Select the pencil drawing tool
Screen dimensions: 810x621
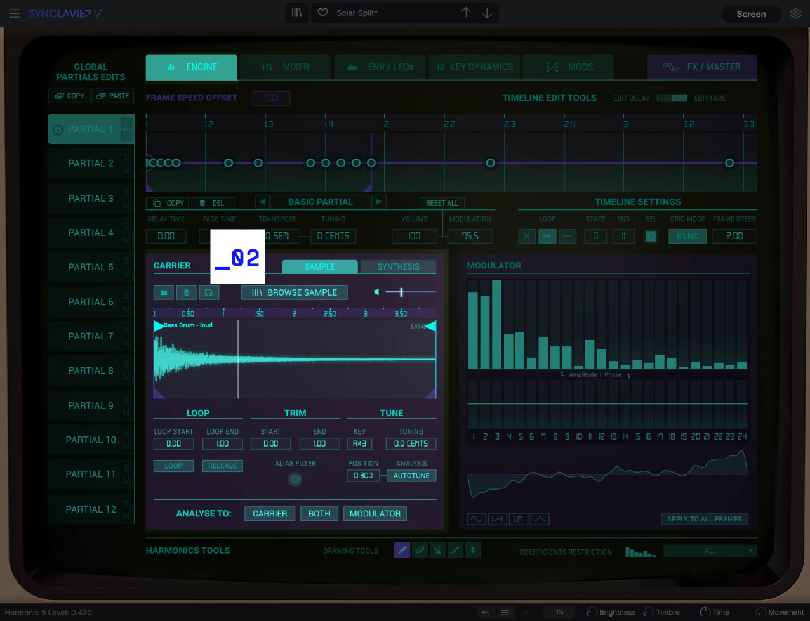click(402, 551)
